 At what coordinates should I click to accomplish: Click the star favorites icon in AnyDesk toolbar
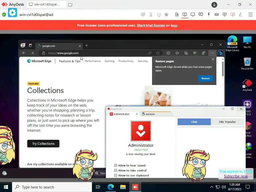166,14
